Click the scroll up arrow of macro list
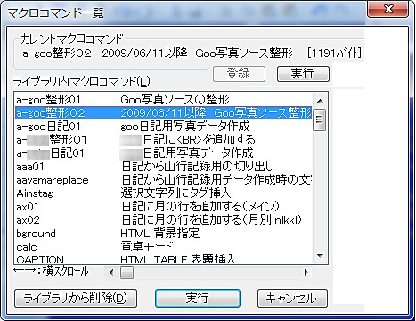Image resolution: width=416 pixels, height=321 pixels. click(320, 101)
